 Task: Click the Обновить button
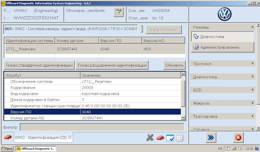(x=174, y=65)
